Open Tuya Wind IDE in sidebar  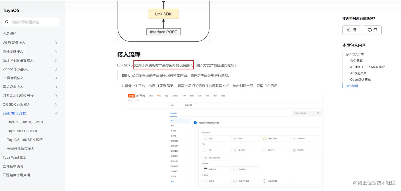[x=14, y=157]
